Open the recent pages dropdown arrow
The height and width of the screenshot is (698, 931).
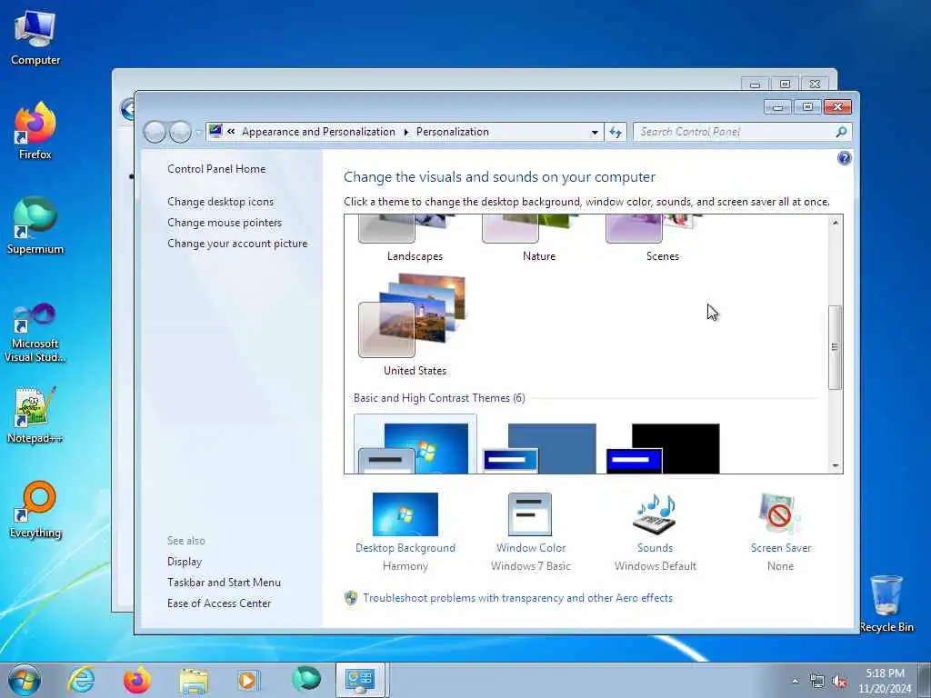(197, 133)
